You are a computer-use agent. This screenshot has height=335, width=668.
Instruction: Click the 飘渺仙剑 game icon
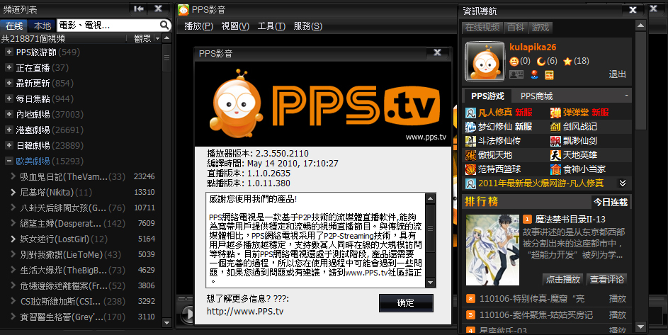coord(555,141)
